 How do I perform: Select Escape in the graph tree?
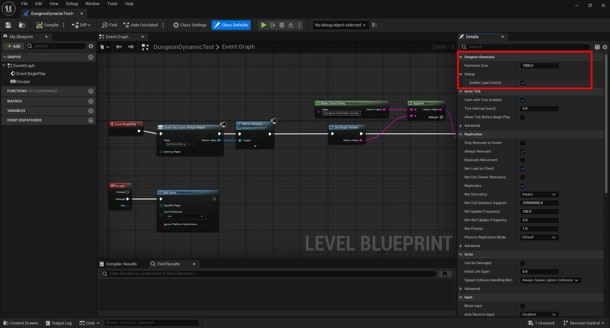(x=23, y=81)
